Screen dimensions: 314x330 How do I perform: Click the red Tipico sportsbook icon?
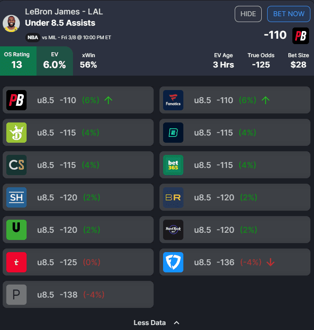click(16, 262)
